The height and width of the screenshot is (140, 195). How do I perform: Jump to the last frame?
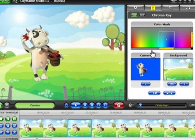click(x=105, y=105)
